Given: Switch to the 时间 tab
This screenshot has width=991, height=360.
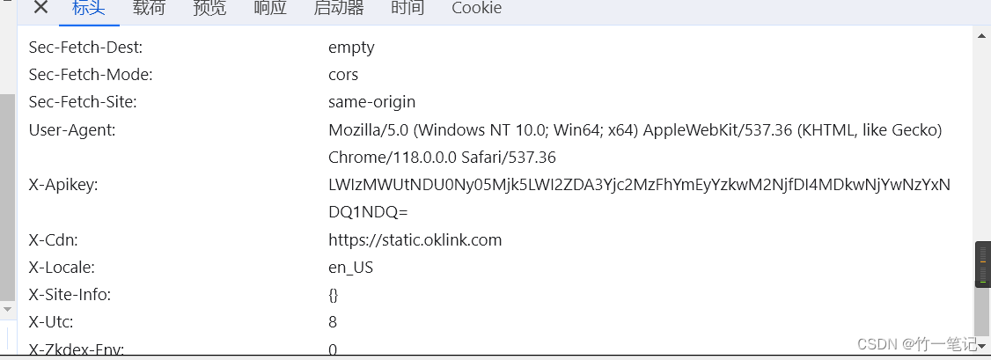Looking at the screenshot, I should (x=407, y=8).
